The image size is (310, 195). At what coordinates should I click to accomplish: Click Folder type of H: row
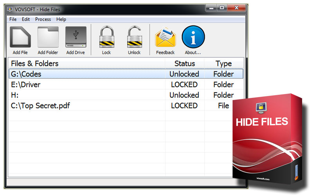coord(223,95)
